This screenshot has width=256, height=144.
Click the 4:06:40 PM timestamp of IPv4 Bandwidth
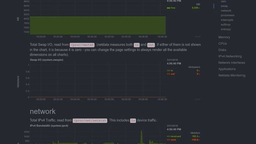(174, 129)
